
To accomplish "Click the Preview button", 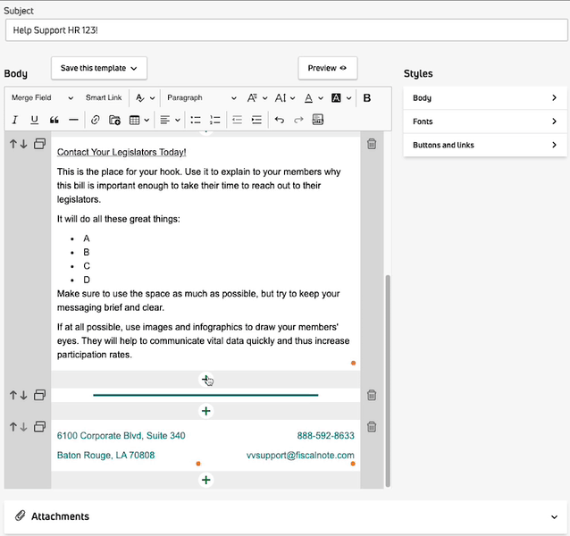I will pos(328,68).
